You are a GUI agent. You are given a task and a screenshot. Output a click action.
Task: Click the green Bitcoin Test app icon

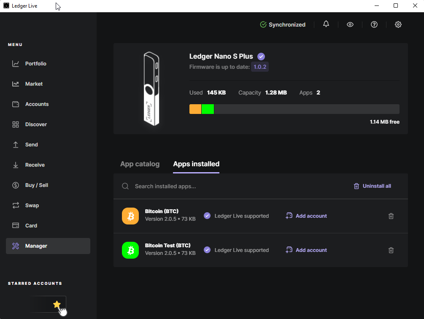(x=130, y=250)
